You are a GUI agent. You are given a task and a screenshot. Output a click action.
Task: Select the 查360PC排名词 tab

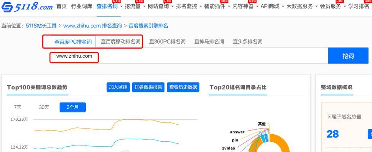pos(167,42)
